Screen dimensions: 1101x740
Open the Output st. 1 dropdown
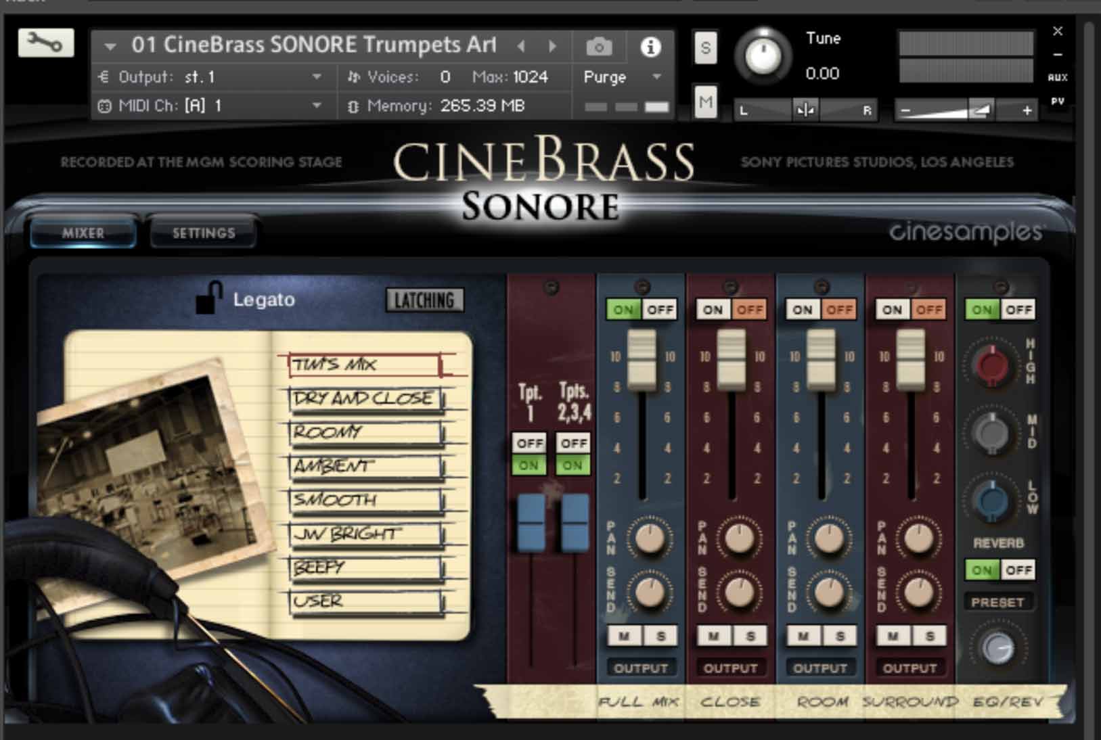coord(315,77)
